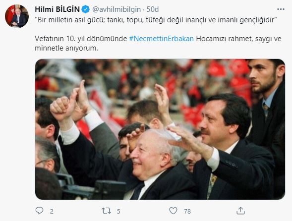Open the share upload icon
The height and width of the screenshot is (221, 292).
[x=240, y=211]
